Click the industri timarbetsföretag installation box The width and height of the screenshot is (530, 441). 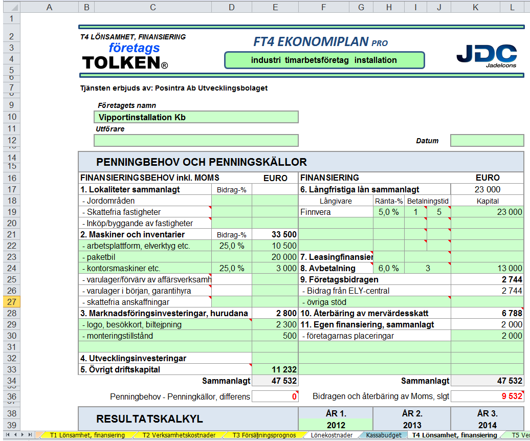click(x=324, y=60)
